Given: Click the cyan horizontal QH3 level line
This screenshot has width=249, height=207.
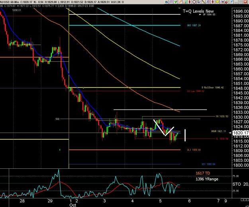Looking at the screenshot, I should tap(125, 25).
